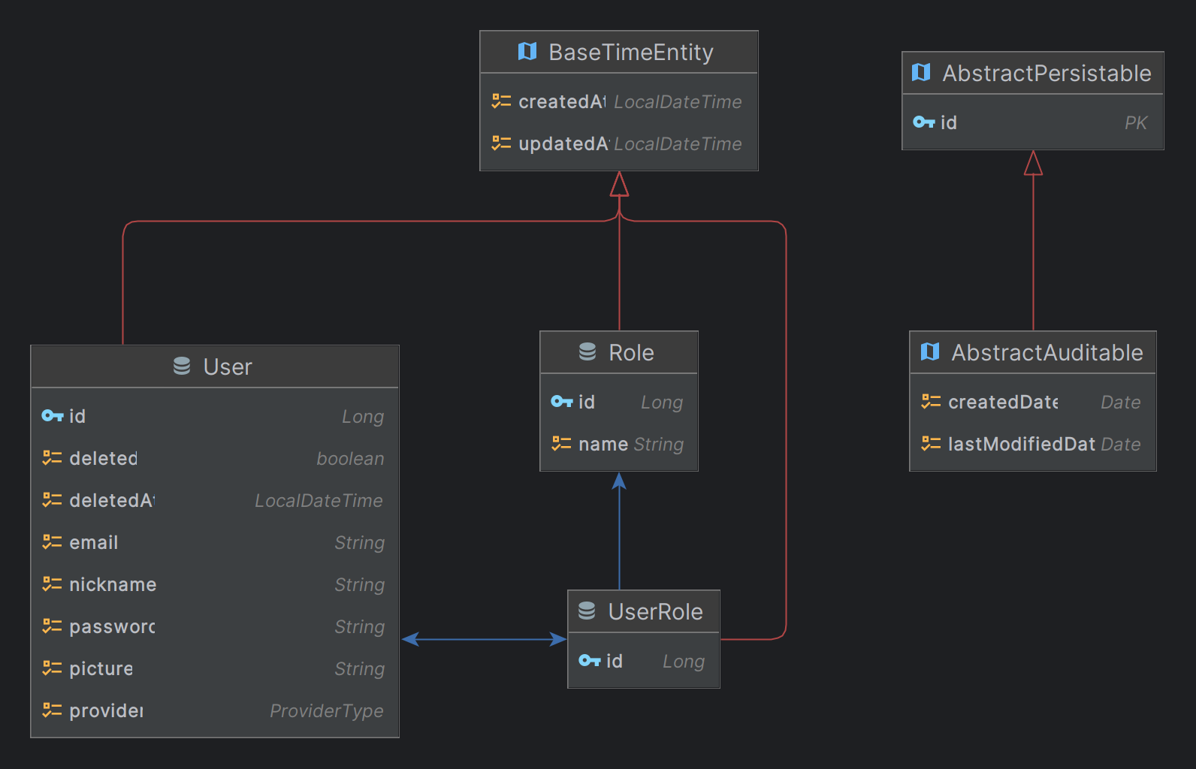Click the AbstractAuditable header icon
This screenshot has width=1196, height=769.
[930, 351]
